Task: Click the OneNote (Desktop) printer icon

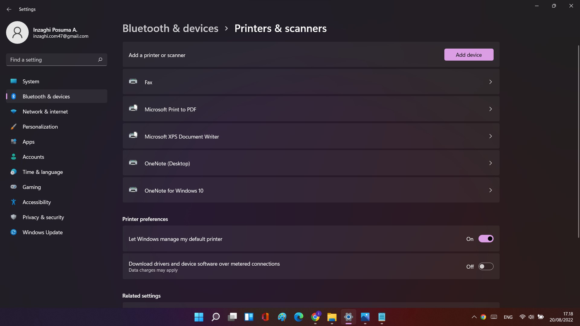Action: click(133, 163)
